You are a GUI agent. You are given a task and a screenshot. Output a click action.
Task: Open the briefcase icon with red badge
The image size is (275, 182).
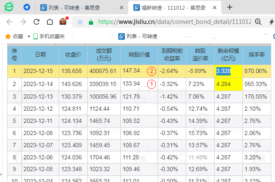tap(63, 21)
